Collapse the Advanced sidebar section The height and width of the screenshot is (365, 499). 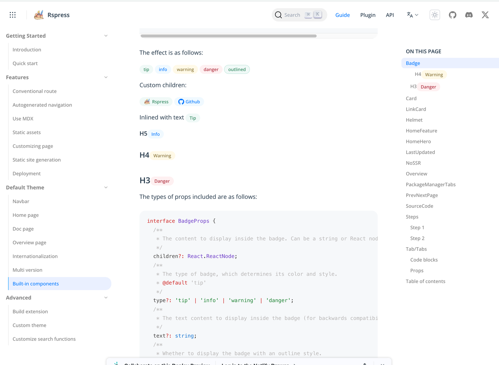106,298
